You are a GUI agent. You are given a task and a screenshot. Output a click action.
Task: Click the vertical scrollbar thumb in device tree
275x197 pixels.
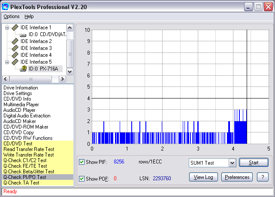(70, 54)
